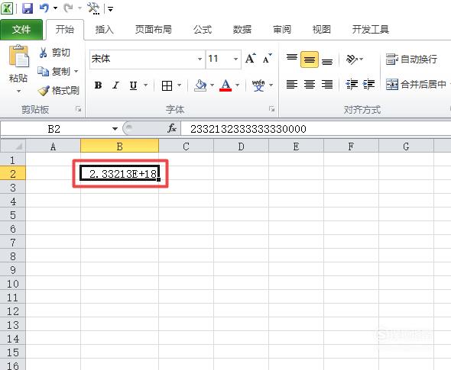This screenshot has width=451, height=370.
Task: Open the 审阅 ribbon tab
Action: pos(282,29)
